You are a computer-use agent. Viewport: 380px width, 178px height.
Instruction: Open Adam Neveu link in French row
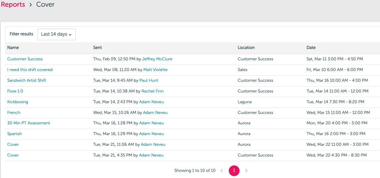[x=155, y=113]
